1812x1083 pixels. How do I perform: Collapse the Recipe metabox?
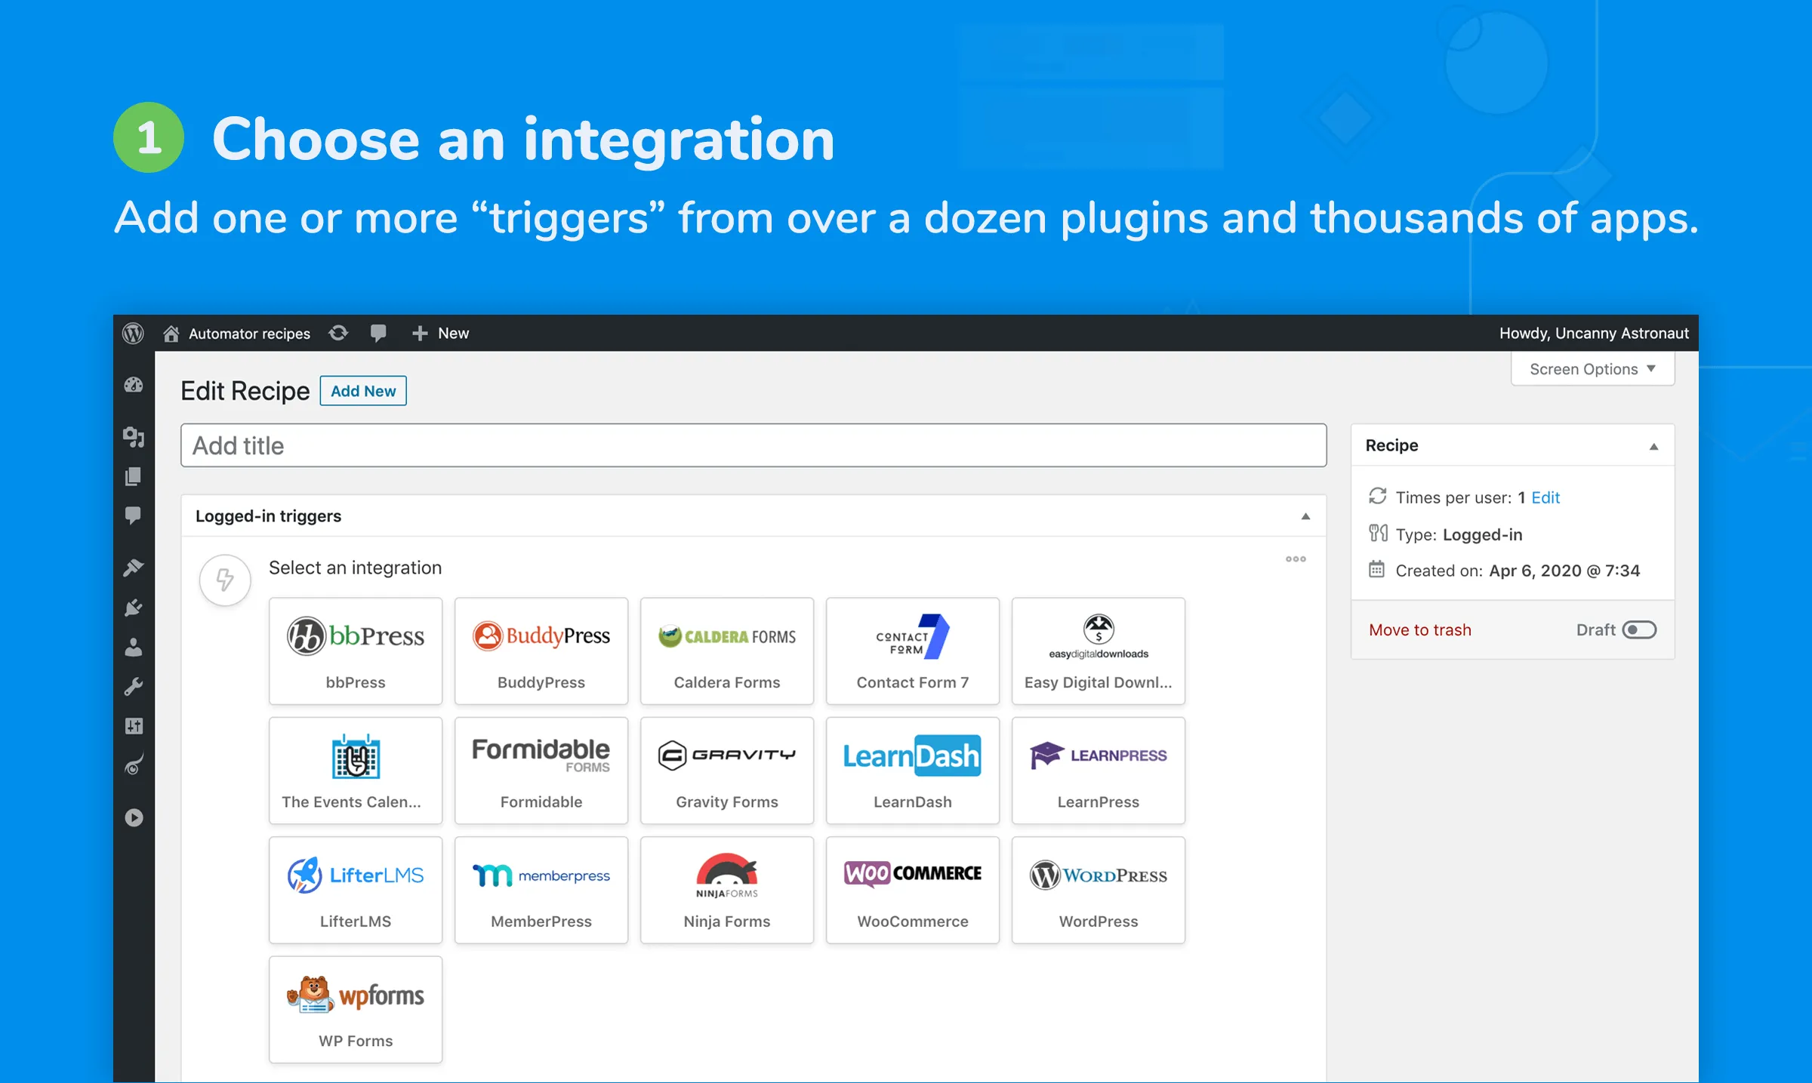point(1654,445)
